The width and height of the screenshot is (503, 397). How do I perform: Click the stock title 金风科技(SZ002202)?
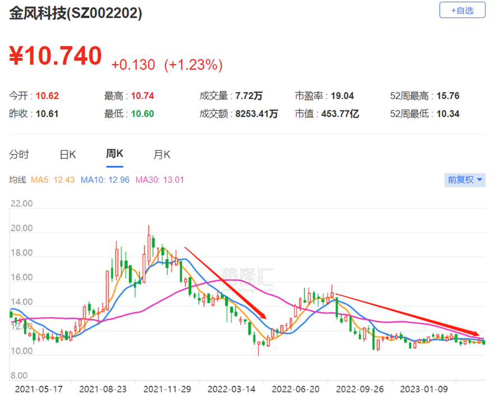click(75, 13)
